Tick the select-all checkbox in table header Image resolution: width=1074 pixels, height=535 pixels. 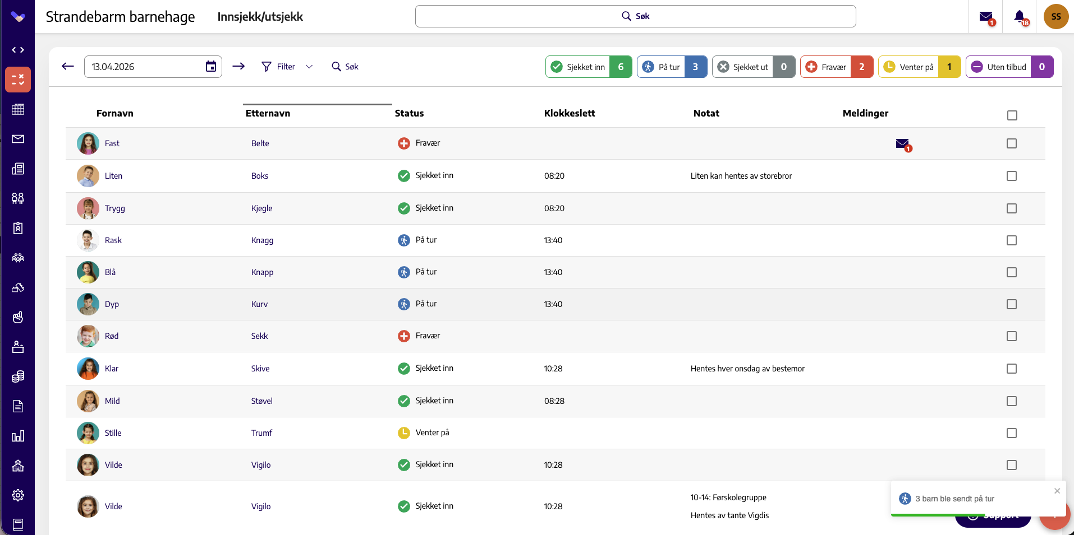pyautogui.click(x=1012, y=115)
